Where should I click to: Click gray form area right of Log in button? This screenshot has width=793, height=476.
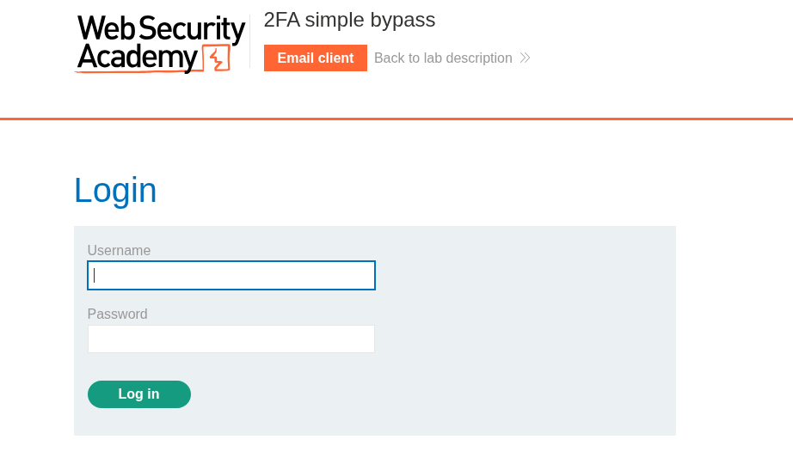point(430,394)
